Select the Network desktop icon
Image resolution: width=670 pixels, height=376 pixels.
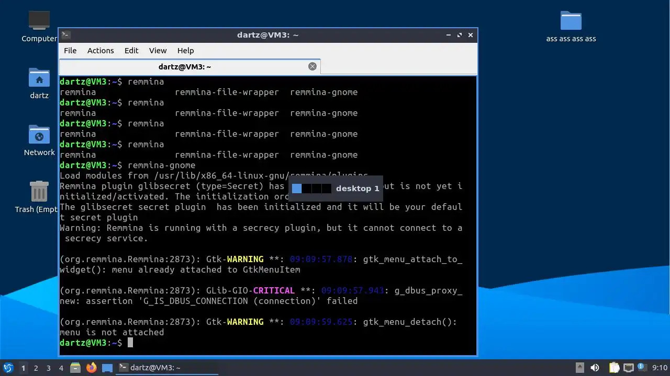[39, 140]
